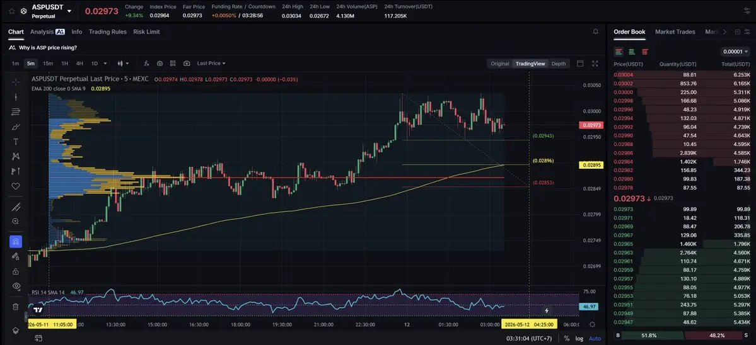This screenshot has width=756, height=345.
Task: Toggle lock all drawings padlock
Action: 15,271
